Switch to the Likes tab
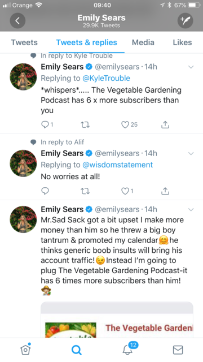This screenshot has width=203, height=362. [182, 42]
